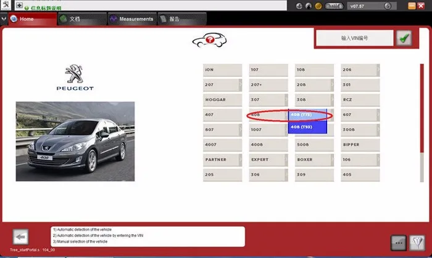Click the round icon beside version v07.57
This screenshot has width=432, height=258.
(x=388, y=6)
